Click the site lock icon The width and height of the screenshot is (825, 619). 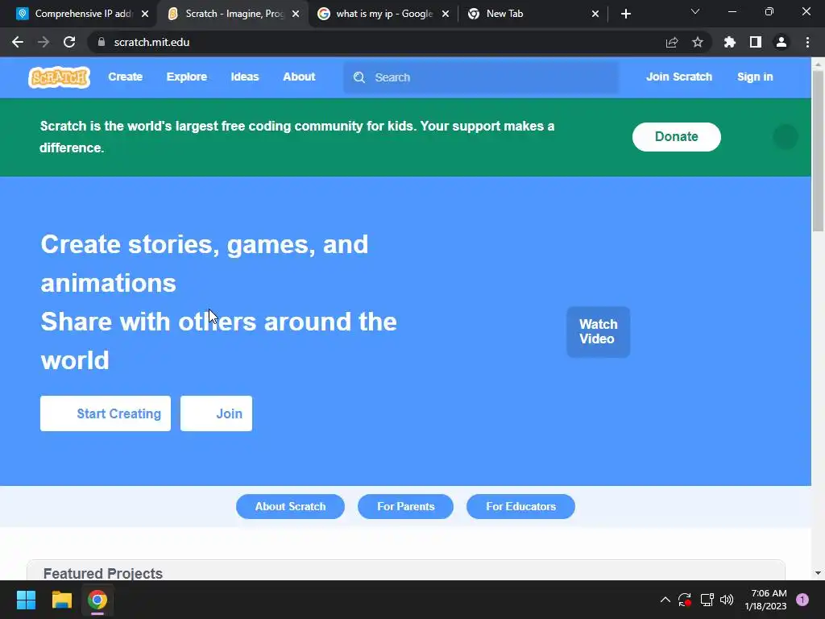pos(102,42)
